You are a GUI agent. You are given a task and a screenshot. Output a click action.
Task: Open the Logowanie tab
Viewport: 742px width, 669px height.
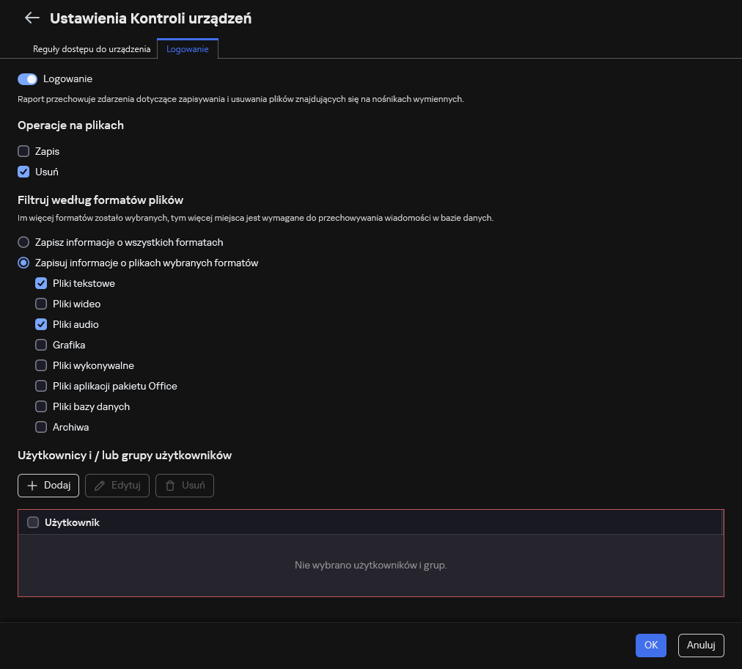188,49
